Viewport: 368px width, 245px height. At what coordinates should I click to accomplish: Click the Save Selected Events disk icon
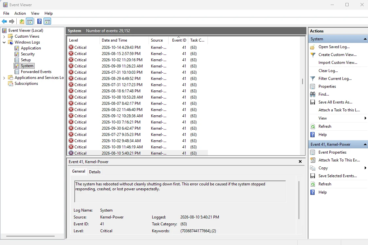[313, 176]
